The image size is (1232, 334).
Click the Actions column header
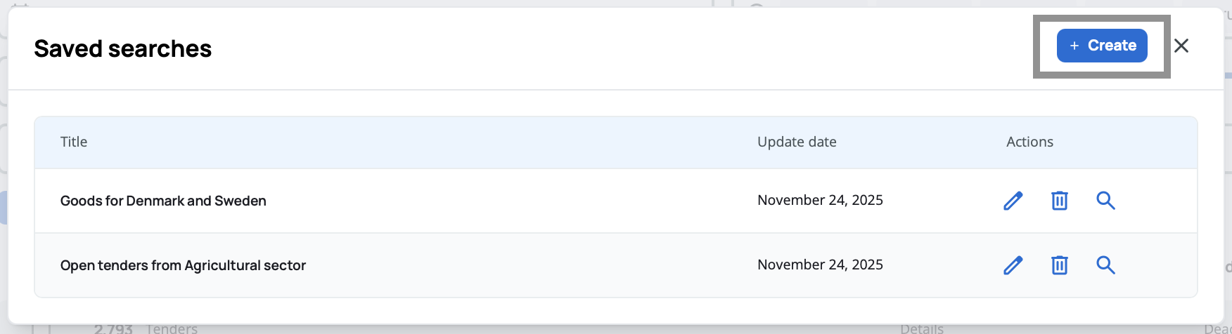point(1029,142)
